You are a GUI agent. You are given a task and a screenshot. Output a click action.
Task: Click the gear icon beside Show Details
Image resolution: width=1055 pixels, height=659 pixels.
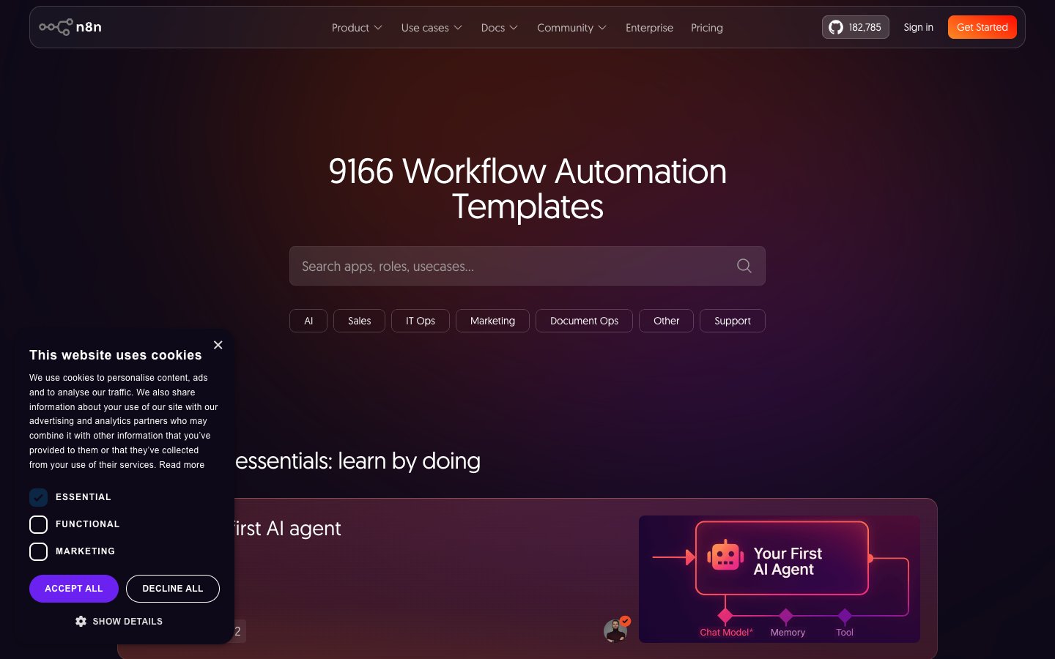(x=81, y=621)
